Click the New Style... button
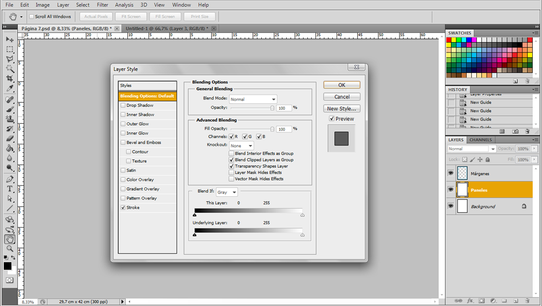Image resolution: width=542 pixels, height=306 pixels. [341, 109]
